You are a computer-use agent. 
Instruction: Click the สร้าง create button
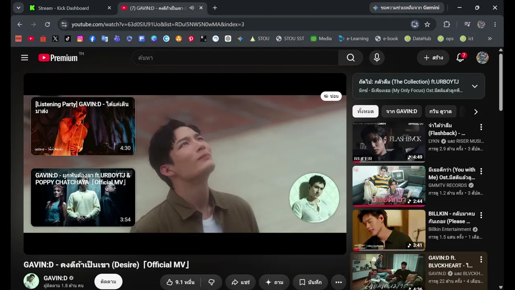point(433,58)
